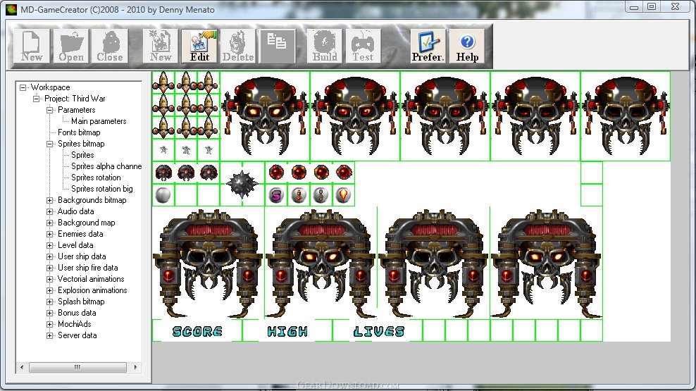696x391 pixels.
Task: Expand the User ship fire data node
Action: point(50,268)
